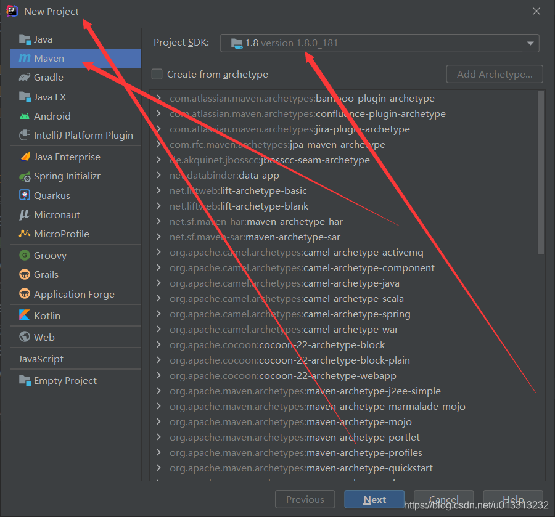Click the Spring Initializr icon
The width and height of the screenshot is (555, 517).
coord(25,176)
